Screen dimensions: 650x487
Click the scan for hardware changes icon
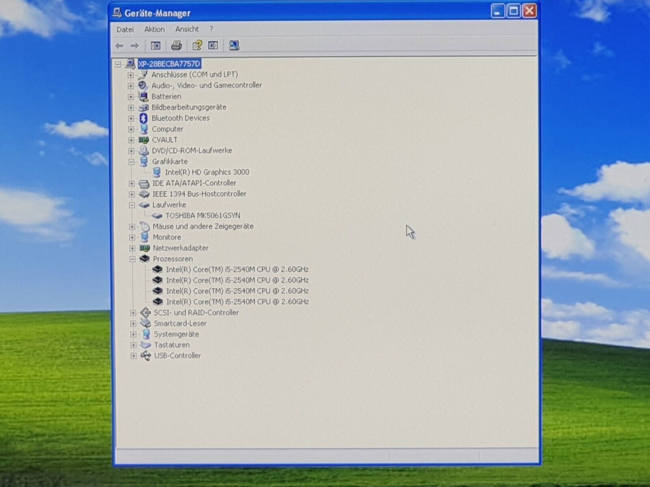point(234,45)
